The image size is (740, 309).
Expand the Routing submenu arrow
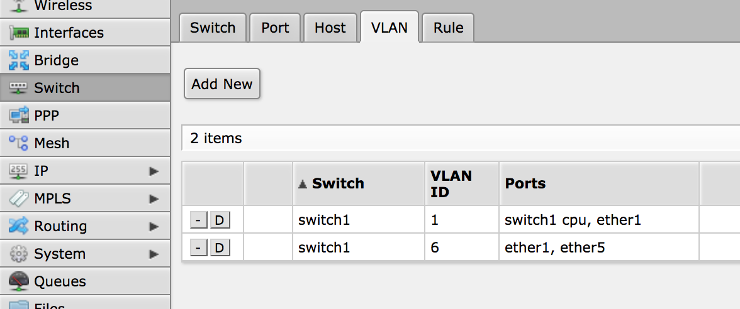tap(154, 226)
